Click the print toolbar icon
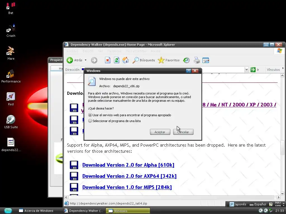 (x=197, y=60)
